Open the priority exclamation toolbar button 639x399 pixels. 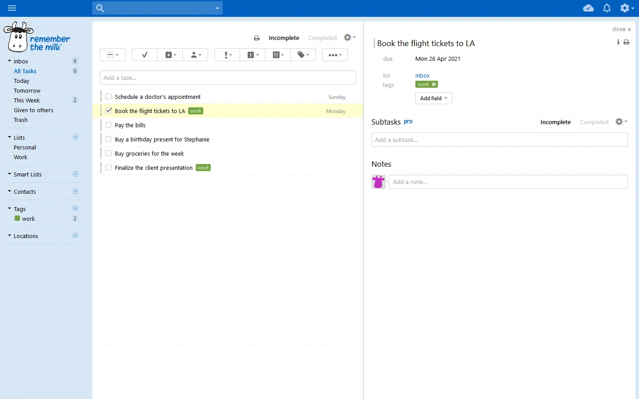(228, 55)
